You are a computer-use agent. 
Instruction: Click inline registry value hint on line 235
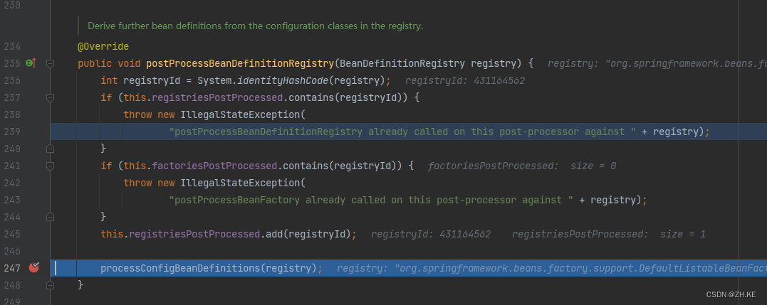(x=657, y=63)
